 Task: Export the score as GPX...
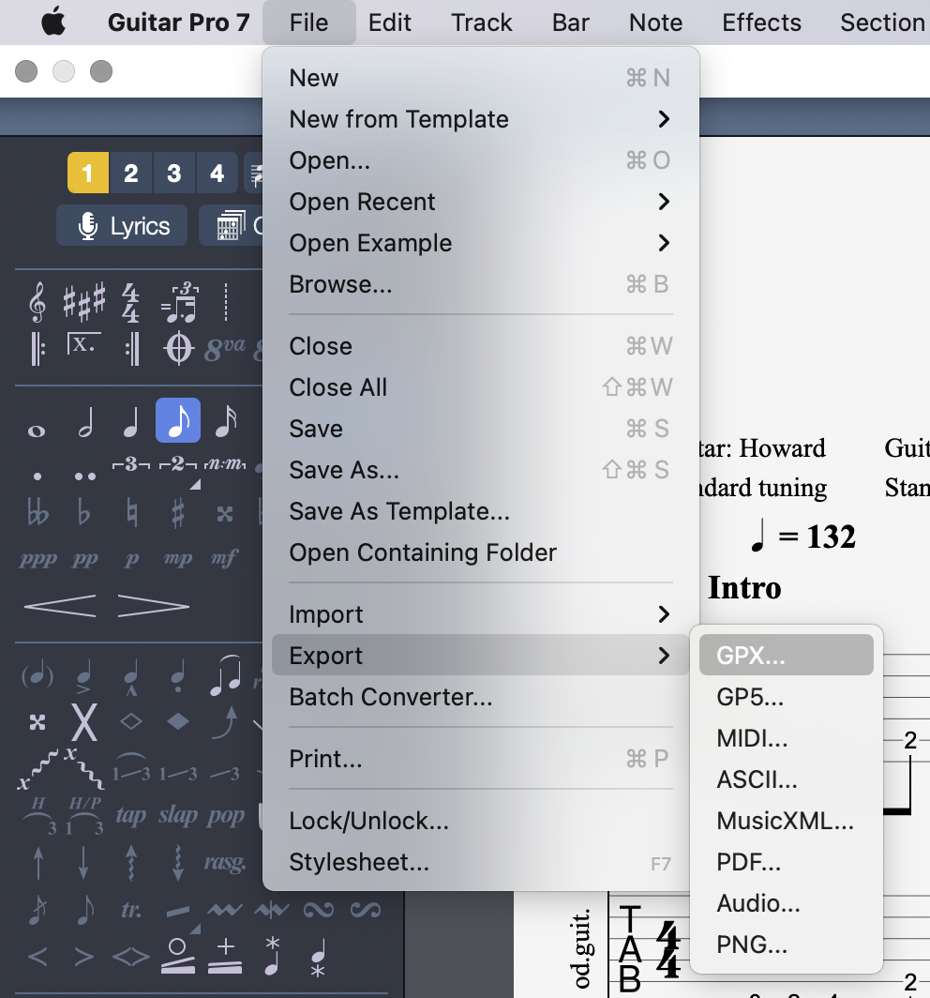787,655
